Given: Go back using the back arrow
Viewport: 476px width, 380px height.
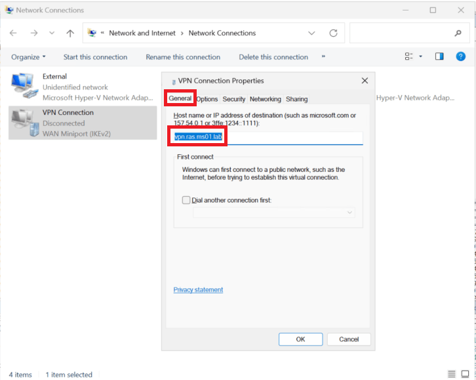Looking at the screenshot, I should pos(13,33).
